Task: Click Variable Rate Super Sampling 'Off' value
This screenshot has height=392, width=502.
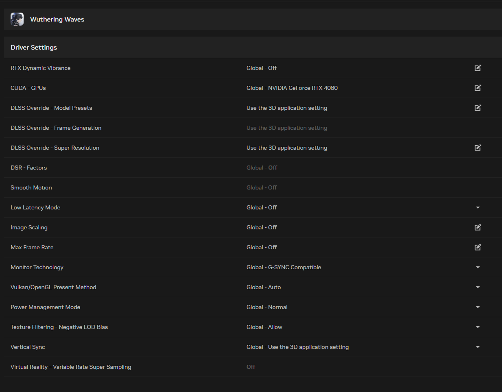Action: (251, 367)
